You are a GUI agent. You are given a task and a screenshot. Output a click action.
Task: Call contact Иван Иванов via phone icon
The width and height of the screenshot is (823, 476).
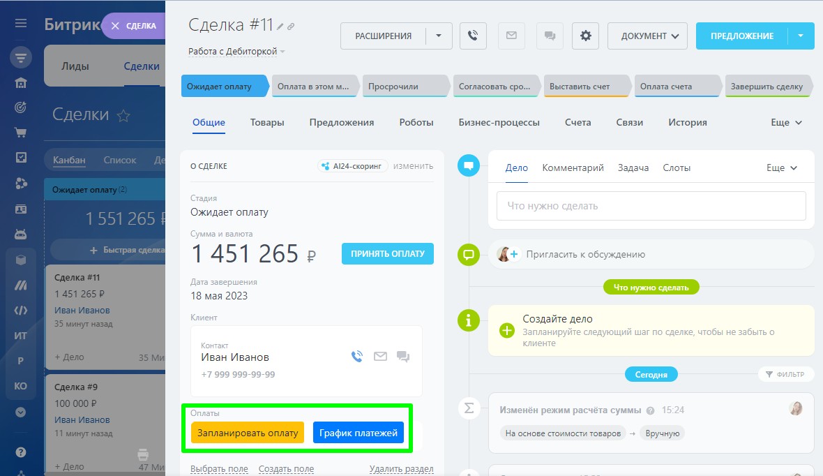click(357, 357)
